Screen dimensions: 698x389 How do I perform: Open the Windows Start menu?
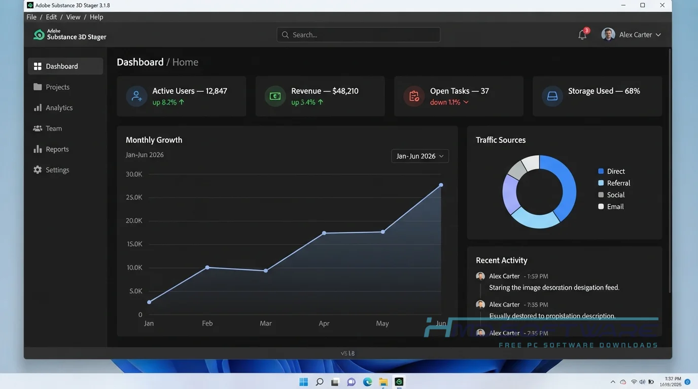(303, 382)
